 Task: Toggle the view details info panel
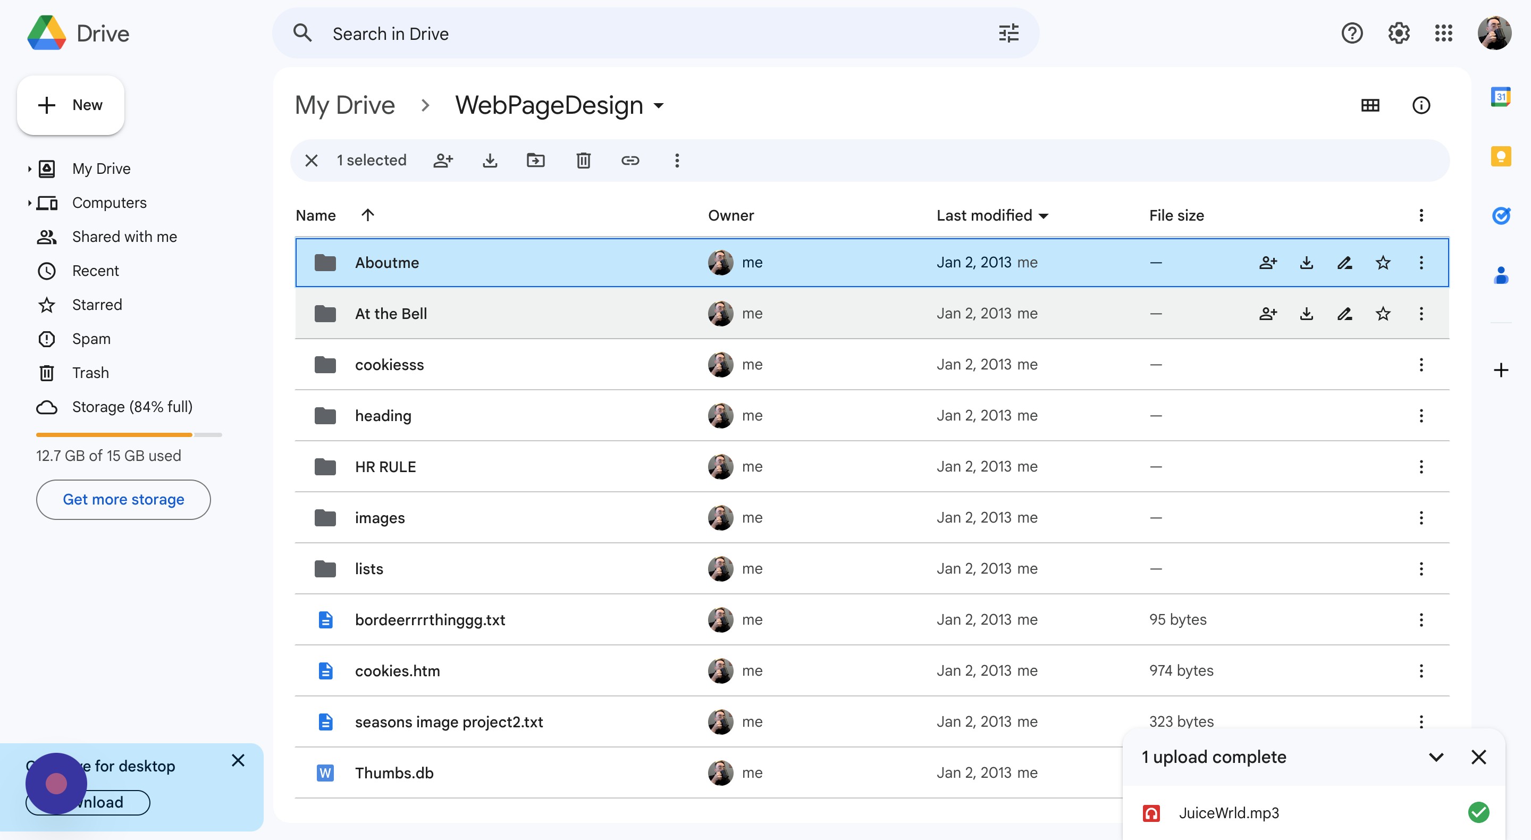[1420, 106]
